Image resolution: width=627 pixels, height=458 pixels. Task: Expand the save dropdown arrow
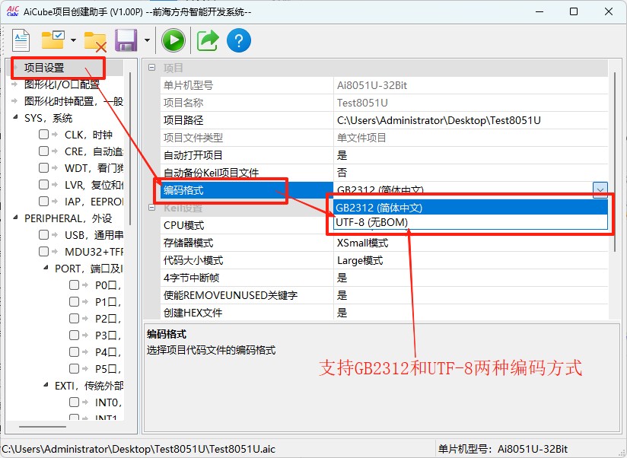pos(147,40)
